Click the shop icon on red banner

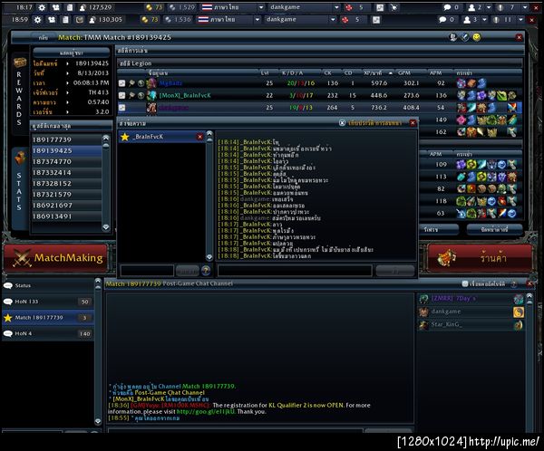[446, 258]
